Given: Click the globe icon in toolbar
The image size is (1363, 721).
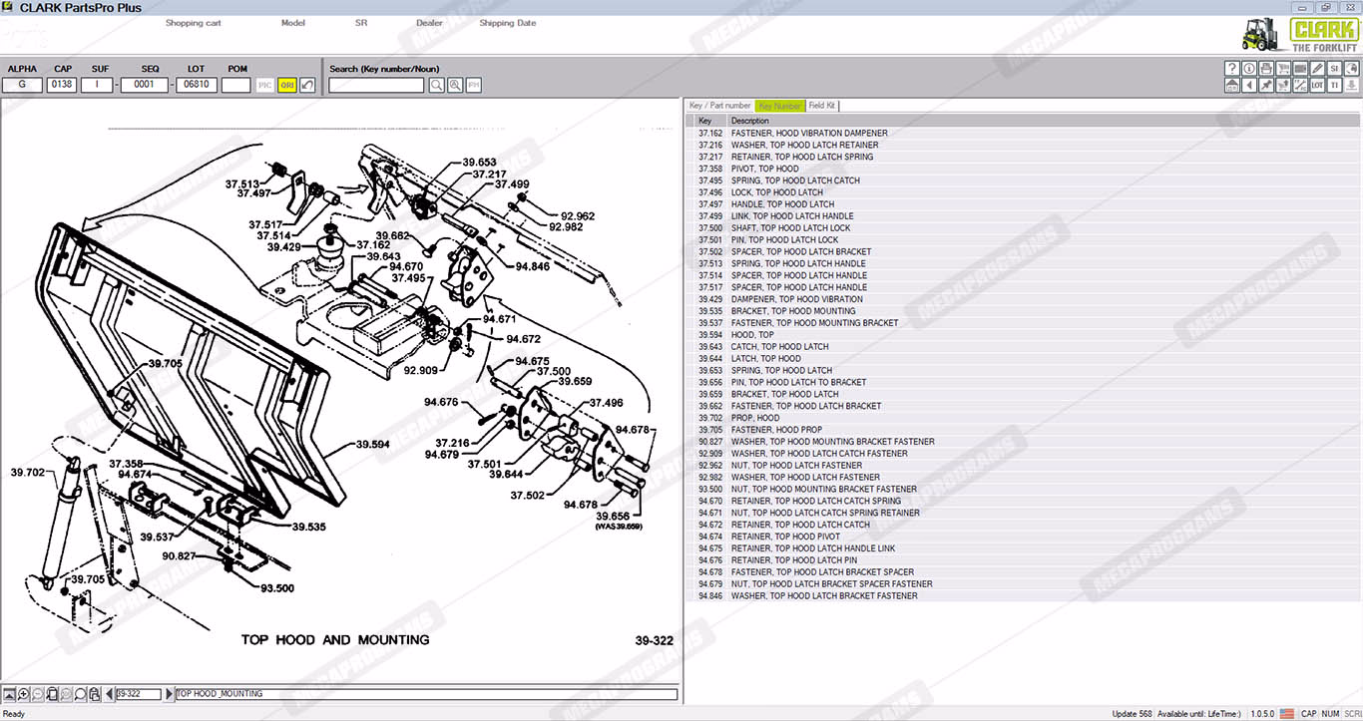Looking at the screenshot, I should coord(1351,69).
